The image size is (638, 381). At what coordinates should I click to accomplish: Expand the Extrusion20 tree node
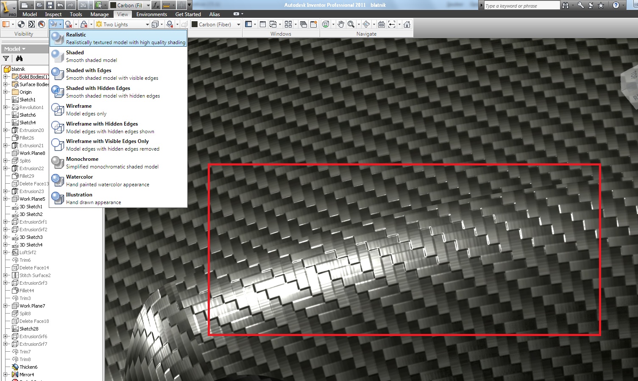click(x=5, y=130)
